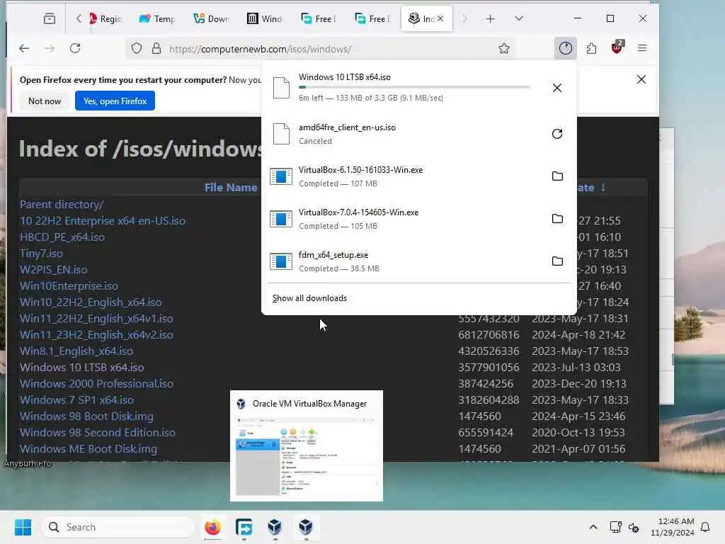
Task: Open Free Download Manager taskbar icon
Action: (x=244, y=527)
